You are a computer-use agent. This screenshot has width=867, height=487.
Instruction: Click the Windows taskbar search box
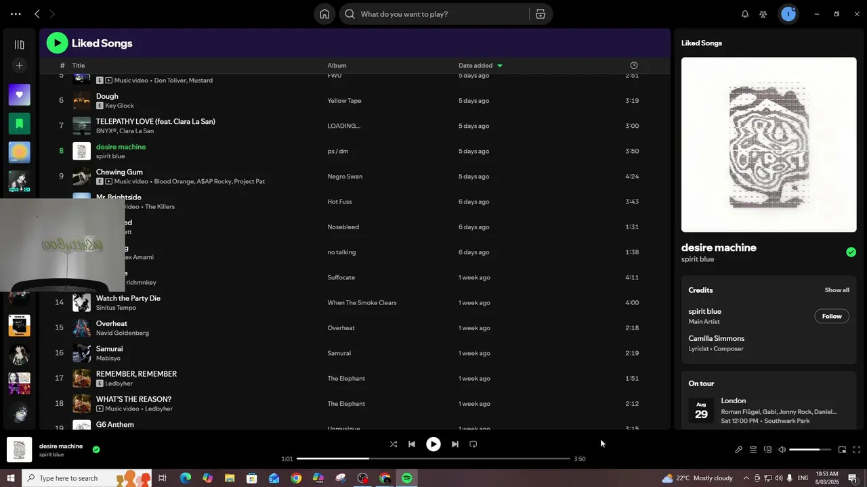tap(87, 478)
